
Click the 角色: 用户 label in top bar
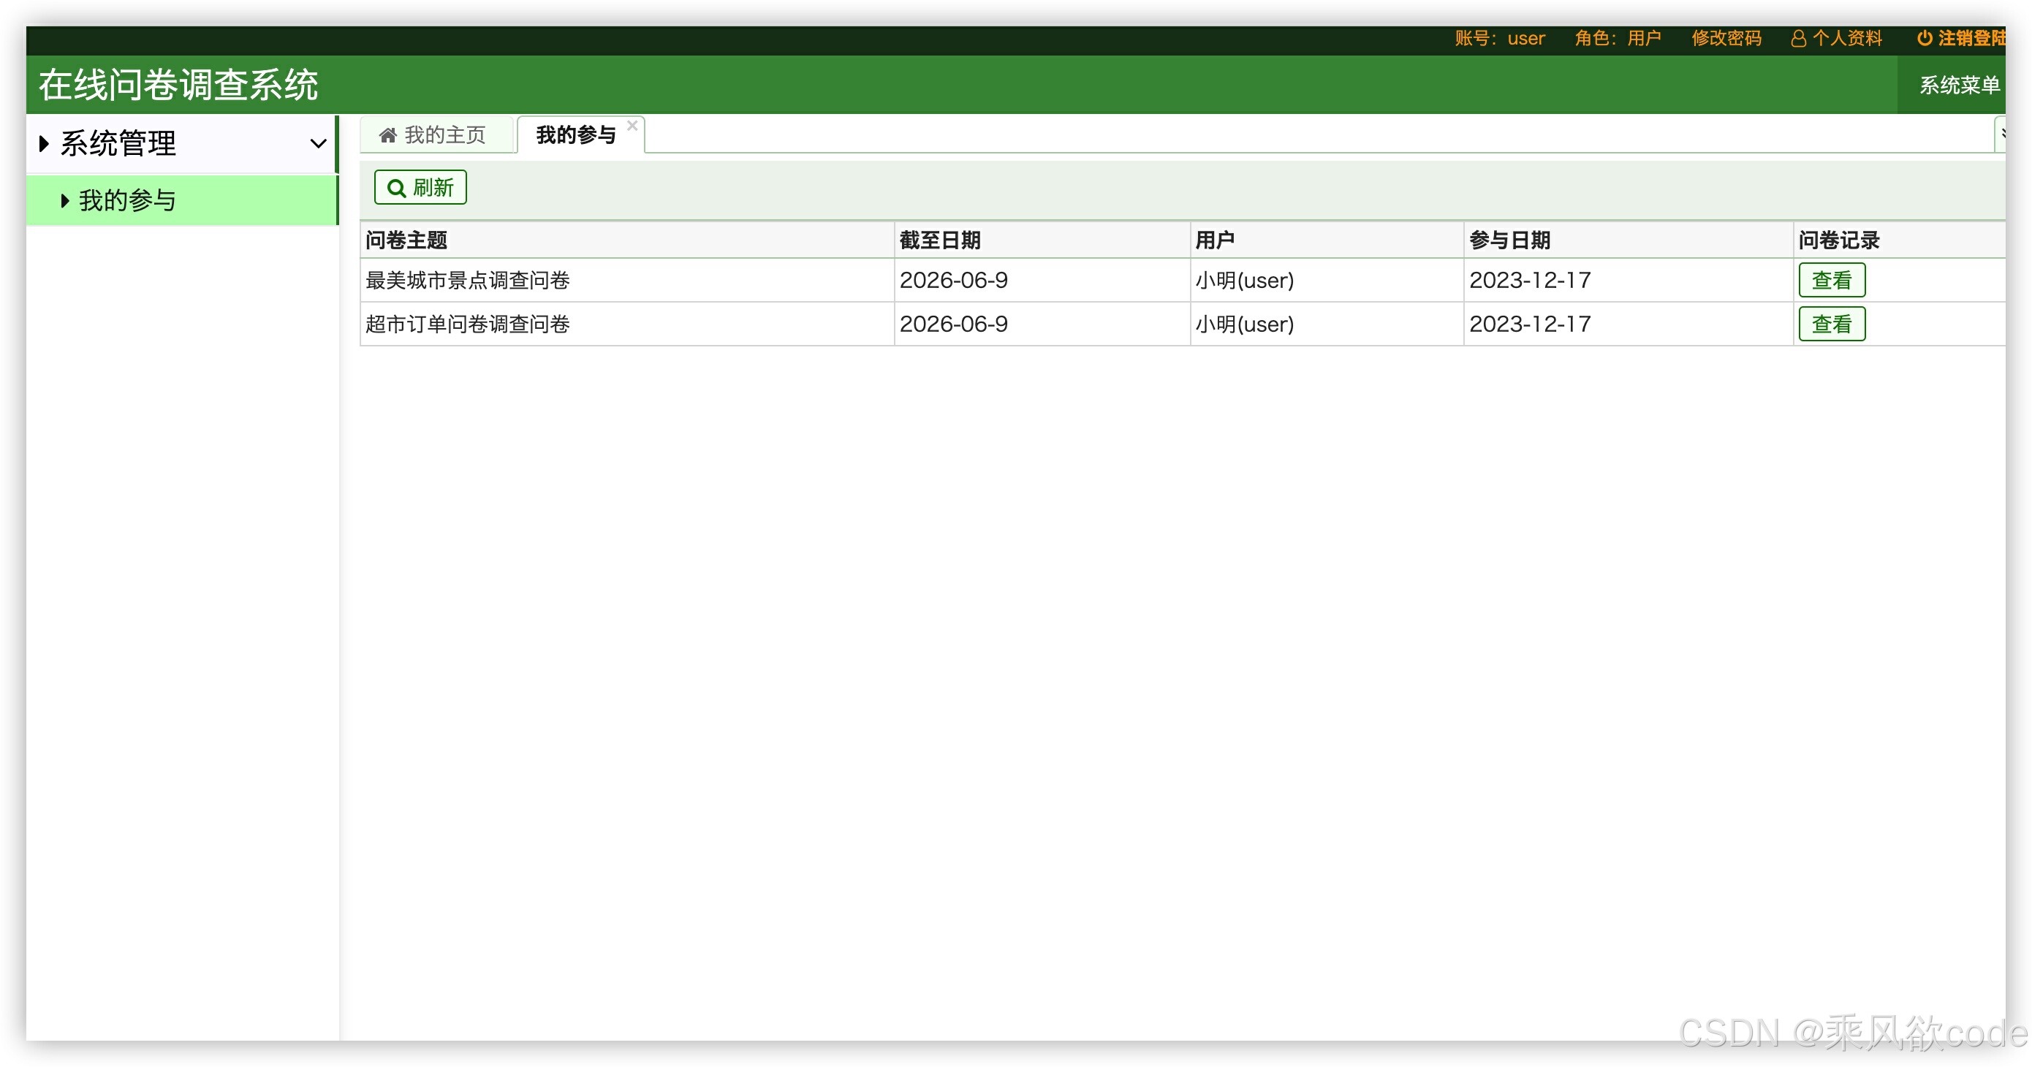click(x=1617, y=39)
